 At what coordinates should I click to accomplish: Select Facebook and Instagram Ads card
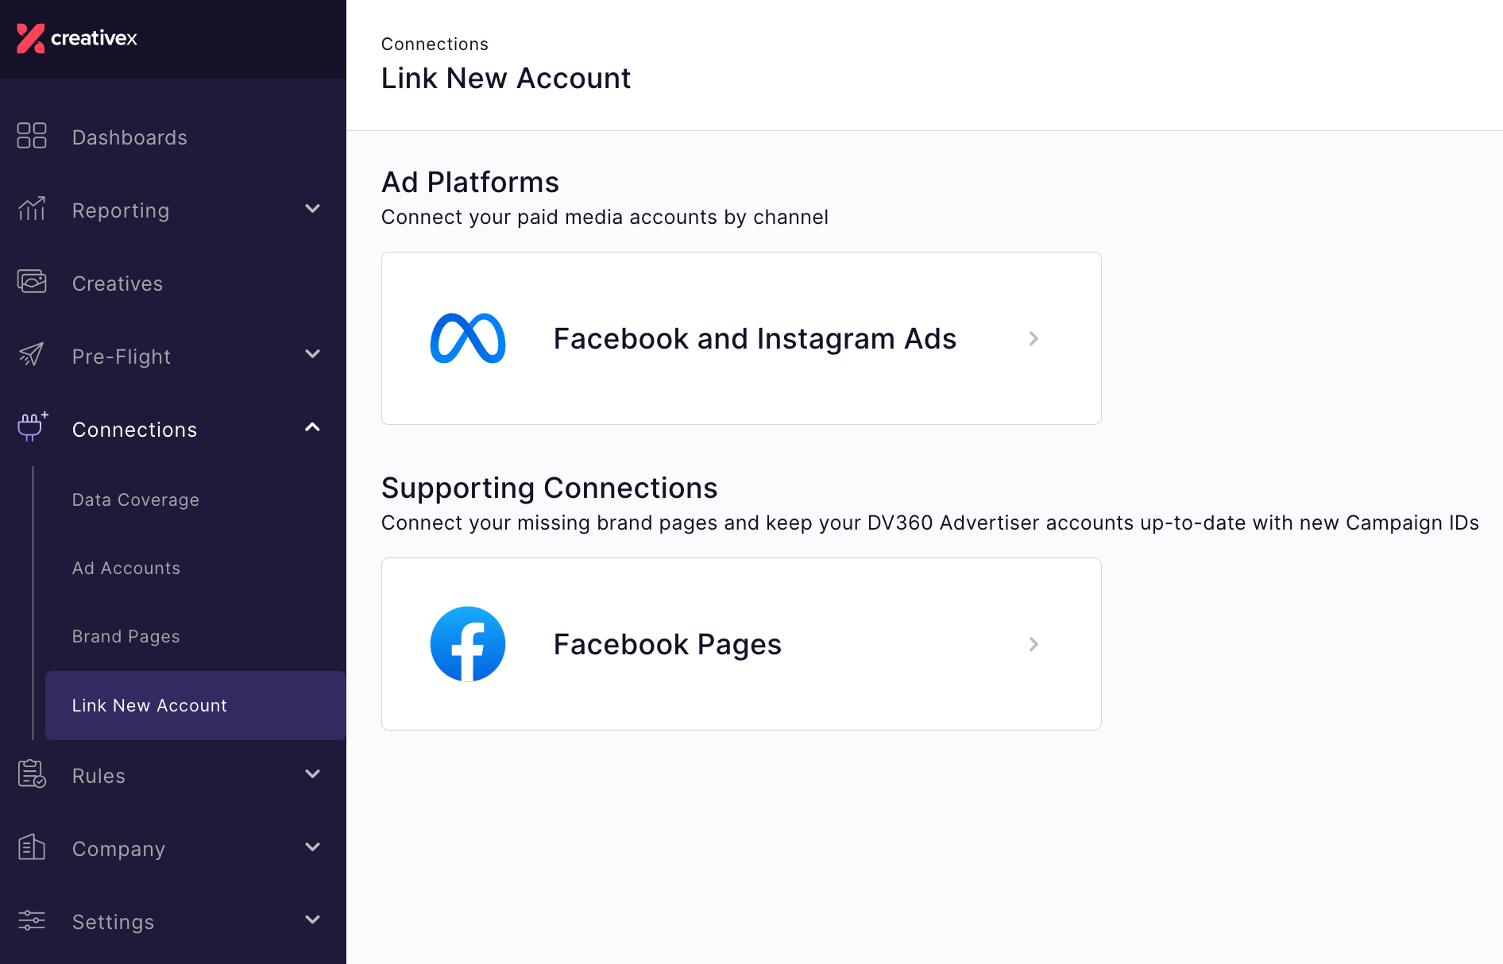[x=741, y=338]
